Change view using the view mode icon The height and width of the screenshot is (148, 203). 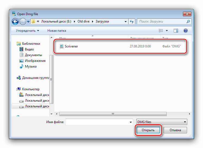161,31
